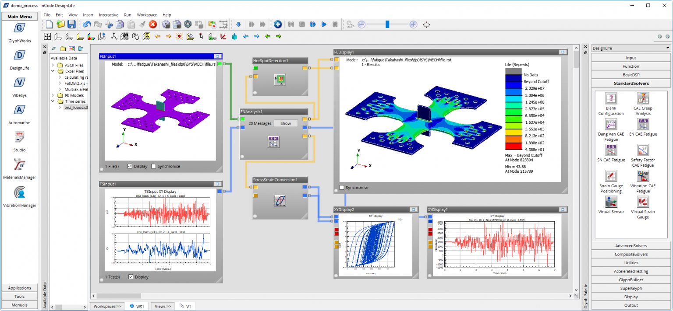The height and width of the screenshot is (311, 673).
Task: Enable Synchronise checkbox in FEInput1
Action: pos(153,166)
